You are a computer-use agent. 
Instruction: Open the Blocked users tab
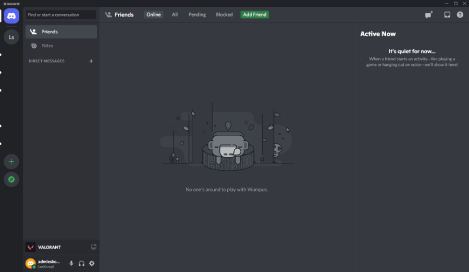224,15
